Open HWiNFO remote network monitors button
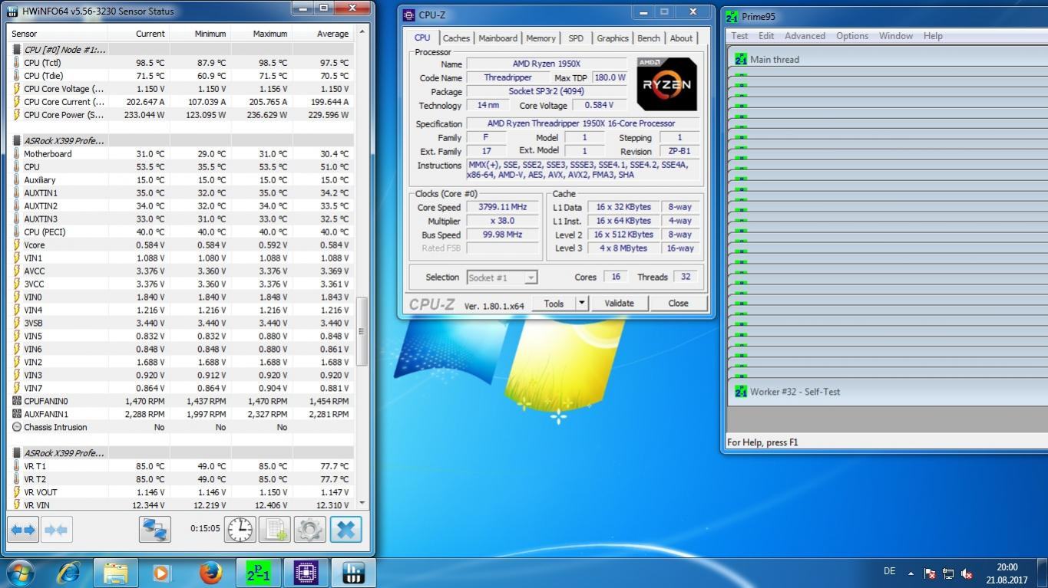Screen dimensions: 1048x588 click(155, 530)
